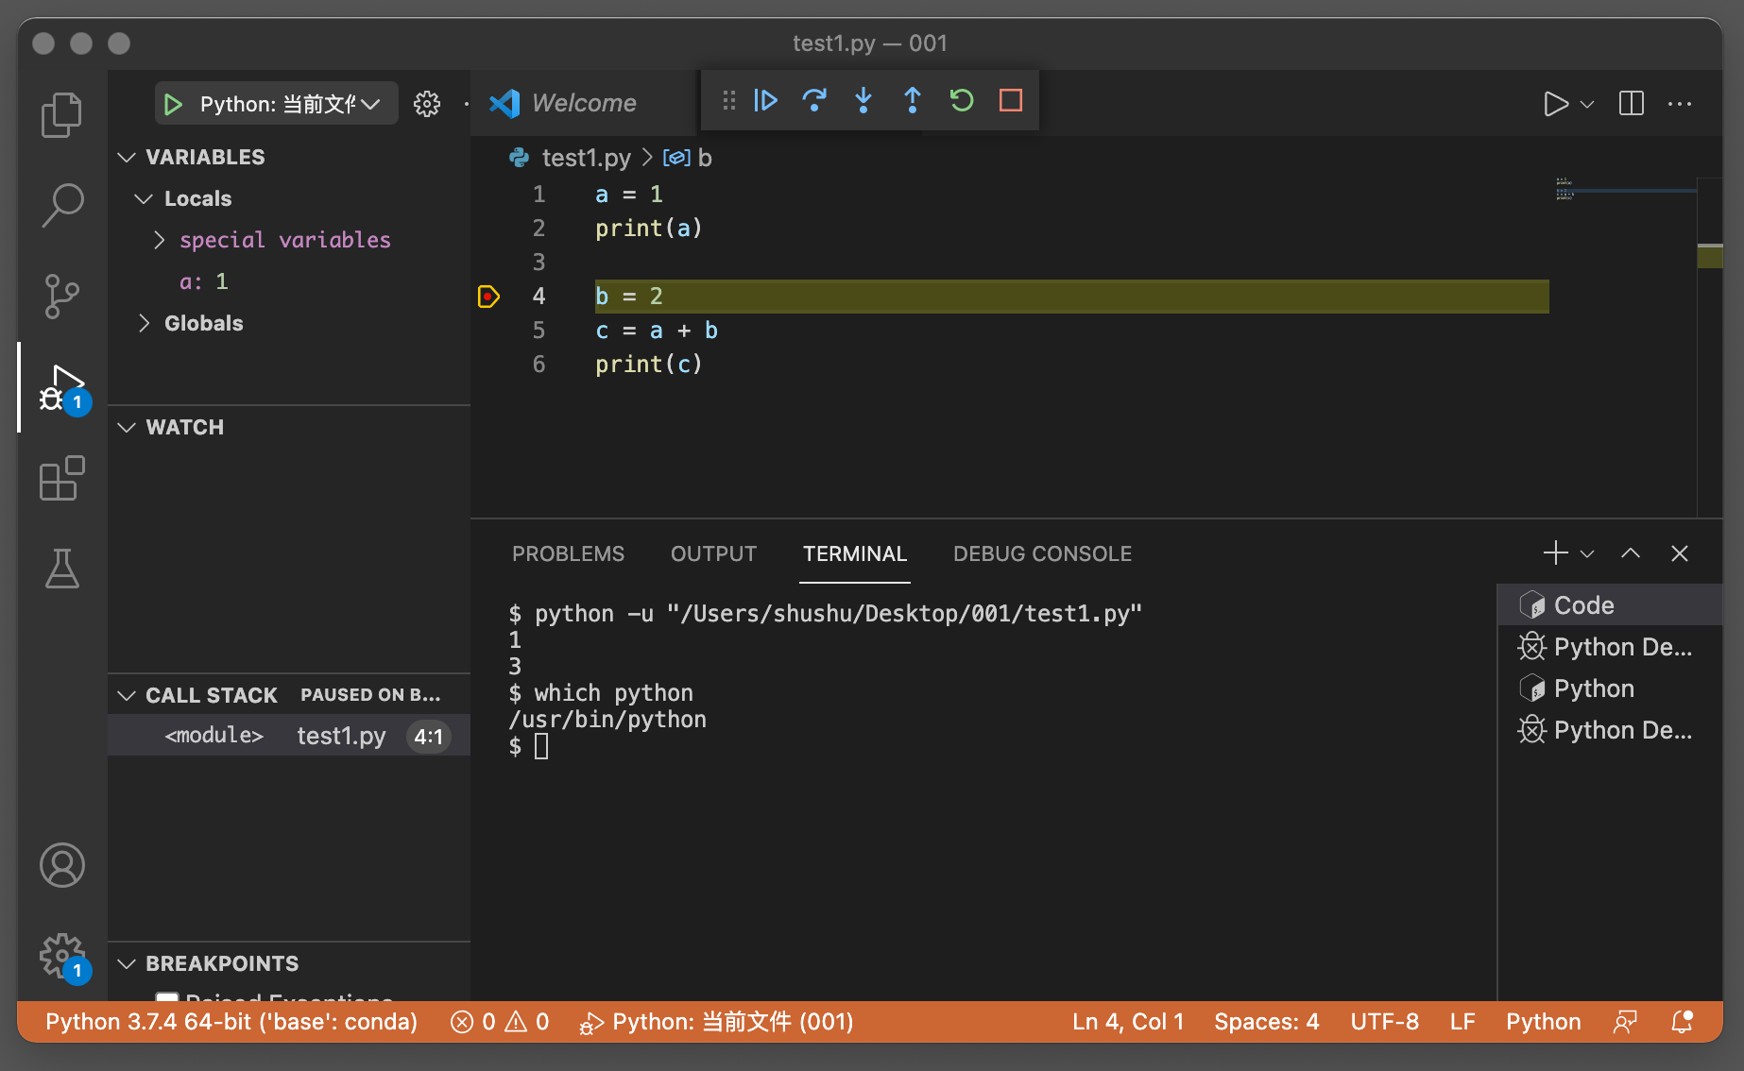Open the Testing flask view
Viewport: 1744px width, 1071px height.
pos(62,569)
